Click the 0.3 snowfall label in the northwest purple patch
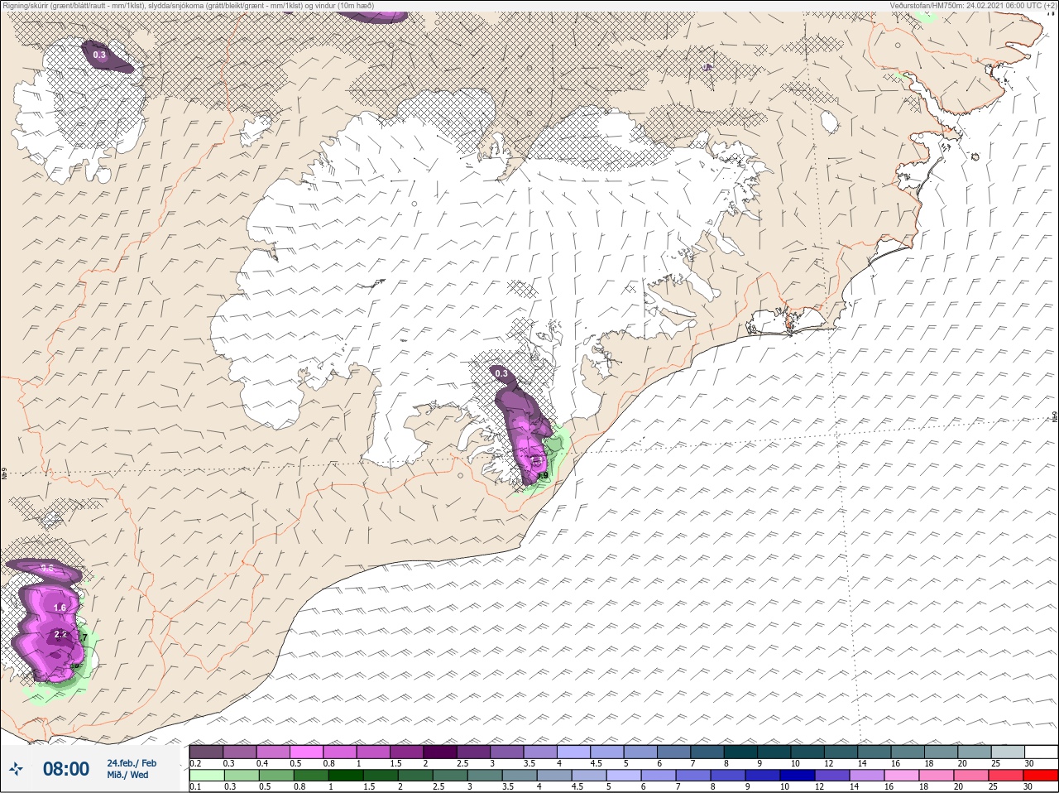Image resolution: width=1059 pixels, height=793 pixels. pyautogui.click(x=99, y=55)
